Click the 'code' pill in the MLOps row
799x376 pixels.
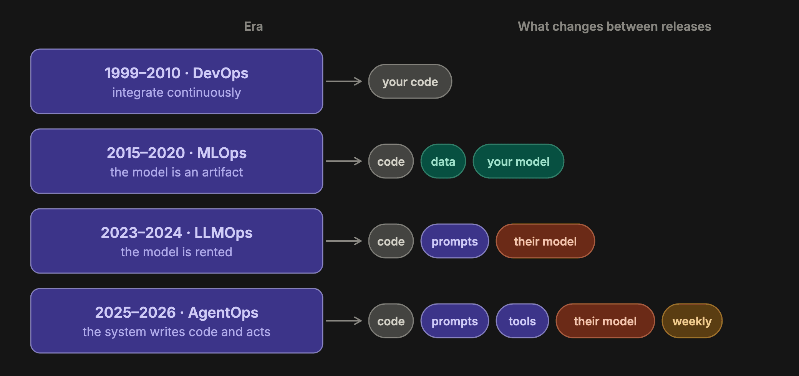(391, 161)
